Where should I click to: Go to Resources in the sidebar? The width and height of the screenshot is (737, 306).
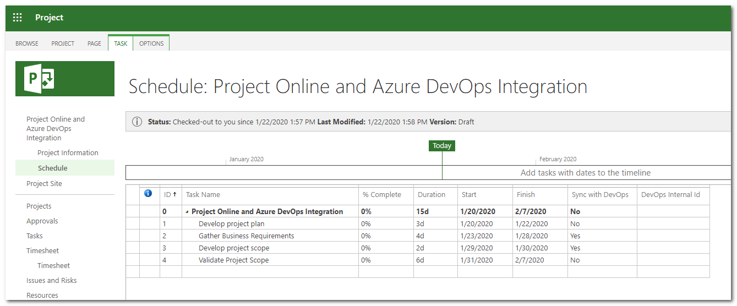point(42,296)
